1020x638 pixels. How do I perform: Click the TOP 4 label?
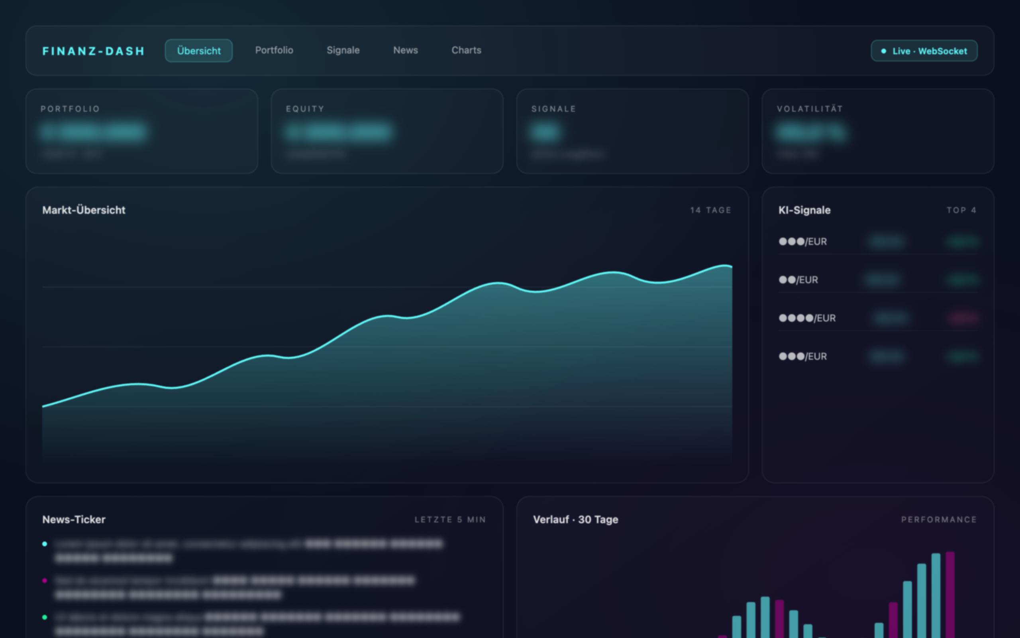(x=962, y=210)
